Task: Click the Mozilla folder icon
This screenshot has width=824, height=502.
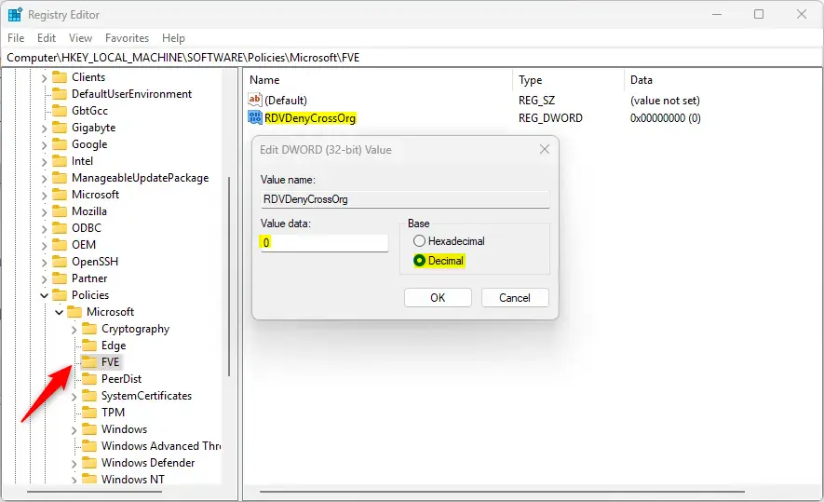Action: coord(60,211)
